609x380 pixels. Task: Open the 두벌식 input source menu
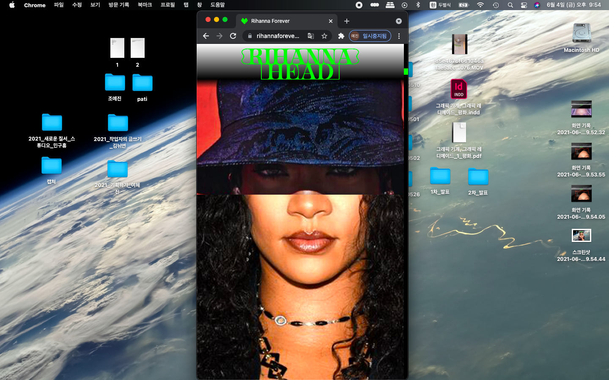coord(440,5)
